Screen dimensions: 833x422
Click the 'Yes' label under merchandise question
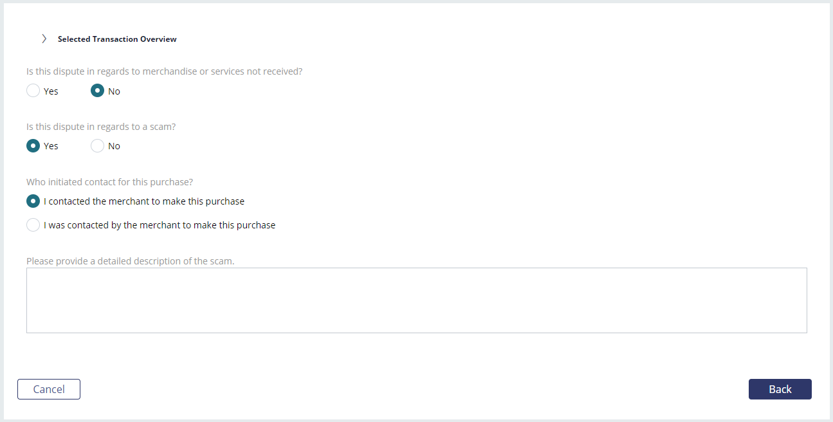click(51, 91)
